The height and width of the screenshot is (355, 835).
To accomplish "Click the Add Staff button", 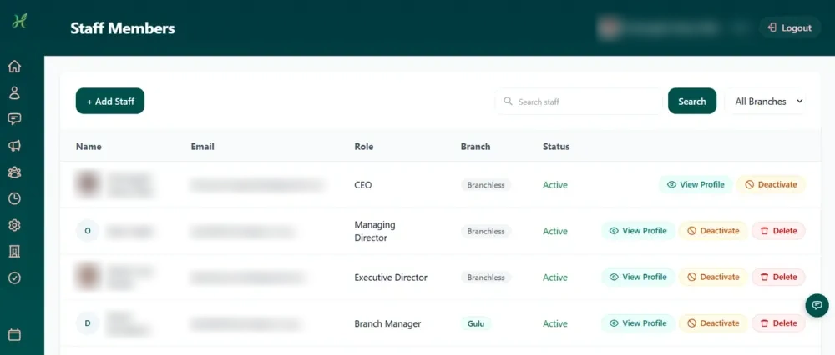I will point(110,101).
